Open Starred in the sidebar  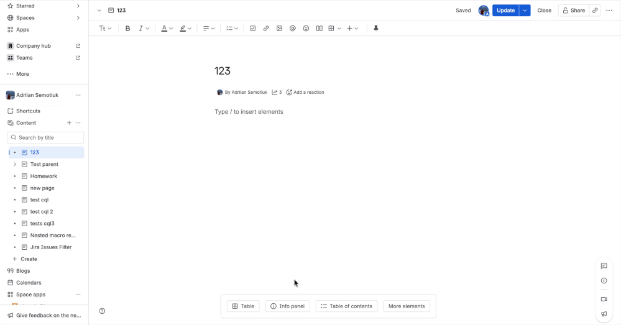pos(44,6)
